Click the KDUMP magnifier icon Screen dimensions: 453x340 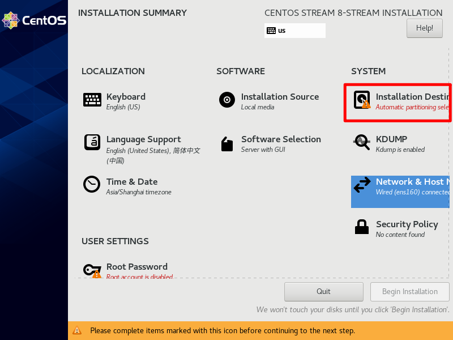[362, 142]
